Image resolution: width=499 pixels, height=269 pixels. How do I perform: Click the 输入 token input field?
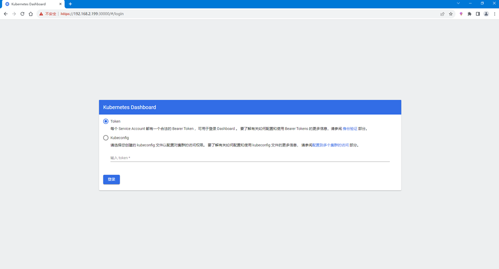pyautogui.click(x=250, y=158)
